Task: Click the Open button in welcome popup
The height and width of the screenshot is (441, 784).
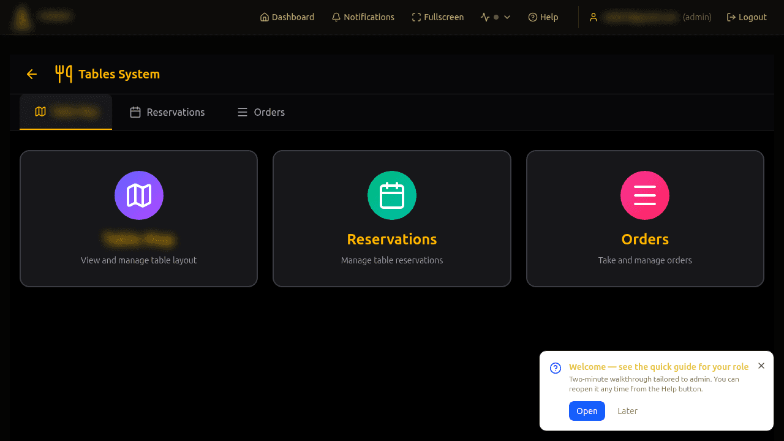Action: tap(587, 411)
